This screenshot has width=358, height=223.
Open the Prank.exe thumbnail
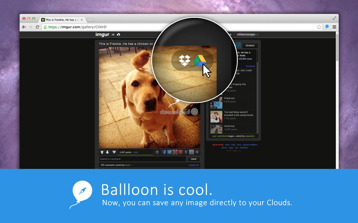pyautogui.click(x=216, y=103)
